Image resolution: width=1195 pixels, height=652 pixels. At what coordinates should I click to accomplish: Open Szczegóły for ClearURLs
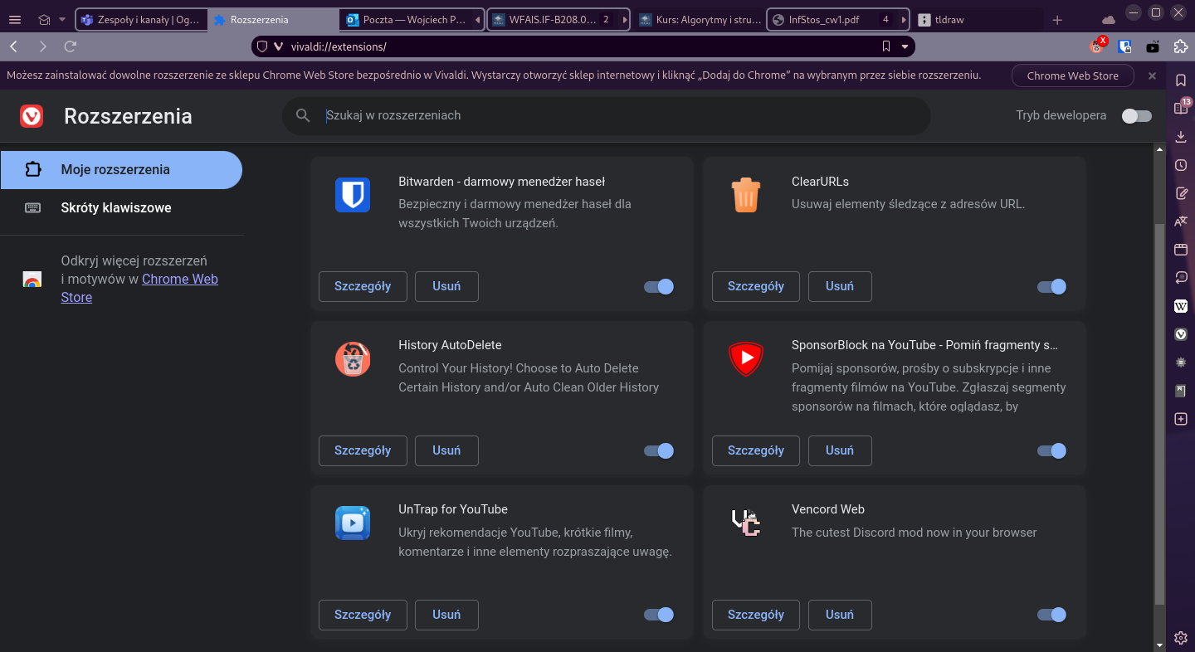756,286
